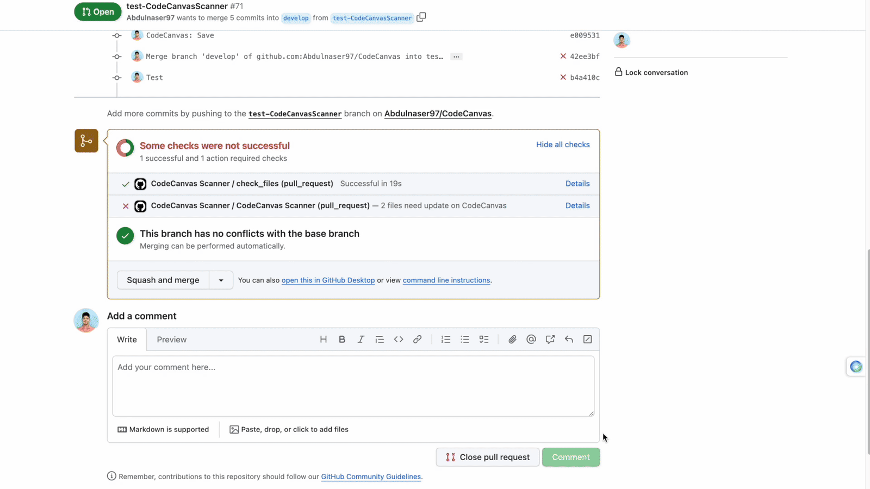Click the Squash and merge button
Viewport: 870px width, 489px height.
click(x=163, y=280)
